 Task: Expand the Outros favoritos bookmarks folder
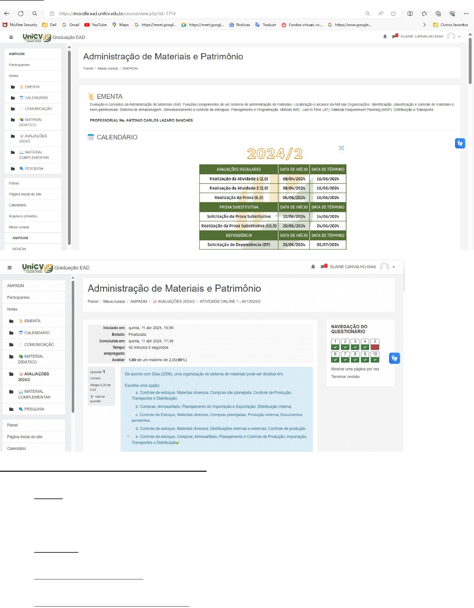click(450, 25)
